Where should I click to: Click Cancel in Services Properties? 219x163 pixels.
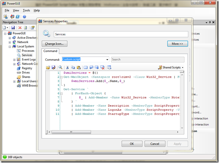pos(155,144)
